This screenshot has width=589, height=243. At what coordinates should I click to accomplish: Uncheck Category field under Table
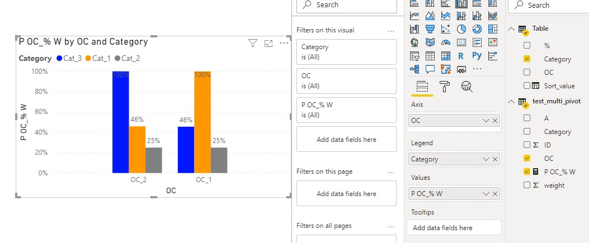(x=527, y=59)
